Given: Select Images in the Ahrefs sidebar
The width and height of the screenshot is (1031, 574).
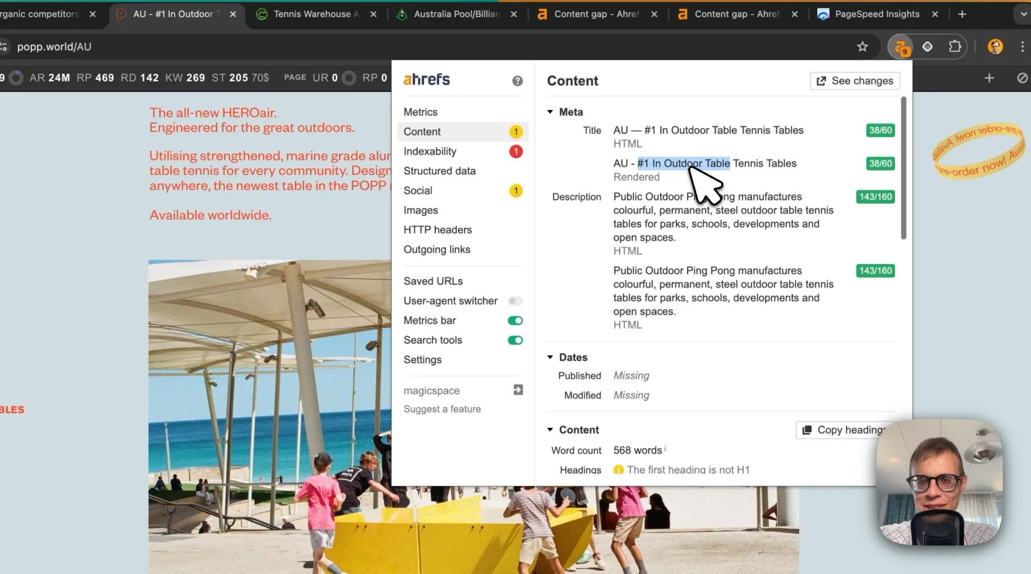Looking at the screenshot, I should 420,210.
